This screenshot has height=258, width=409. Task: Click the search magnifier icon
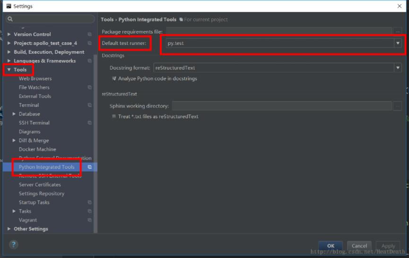point(10,19)
